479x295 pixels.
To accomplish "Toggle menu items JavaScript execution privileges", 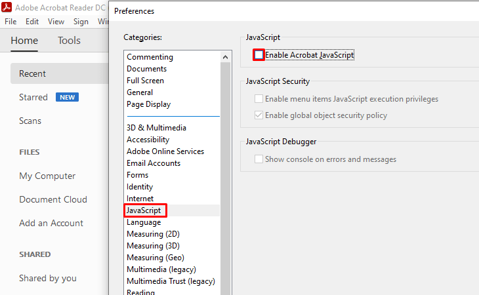I will 259,99.
